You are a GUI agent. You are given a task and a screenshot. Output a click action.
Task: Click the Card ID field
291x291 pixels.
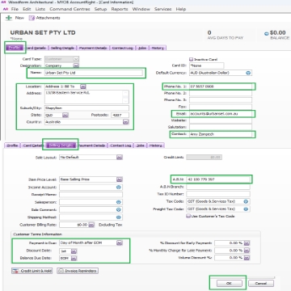coord(206,65)
